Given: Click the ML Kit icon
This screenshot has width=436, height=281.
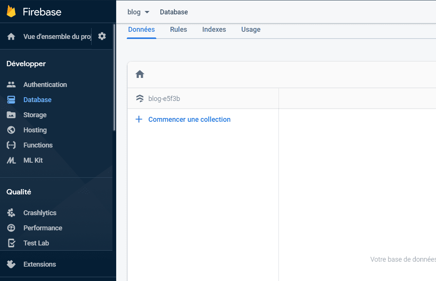Looking at the screenshot, I should pos(11,160).
